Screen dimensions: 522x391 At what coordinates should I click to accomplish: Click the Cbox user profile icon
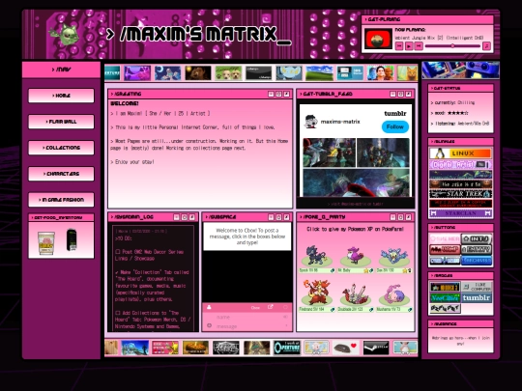coord(209,307)
